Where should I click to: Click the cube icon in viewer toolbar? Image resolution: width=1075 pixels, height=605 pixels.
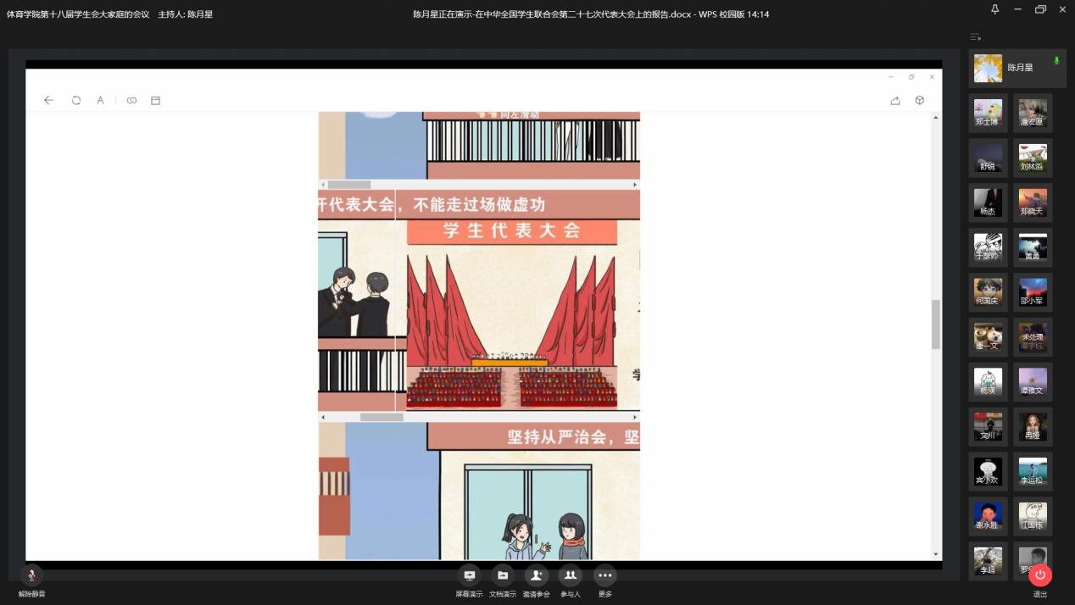pos(920,100)
